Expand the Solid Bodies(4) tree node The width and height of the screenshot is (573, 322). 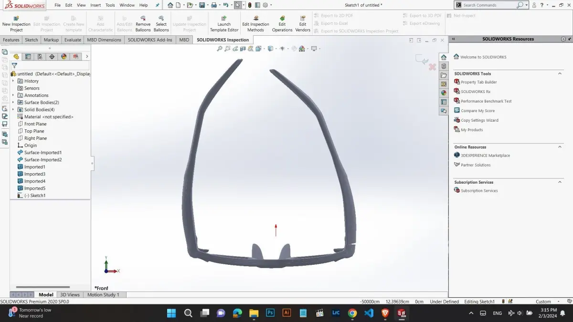point(13,110)
